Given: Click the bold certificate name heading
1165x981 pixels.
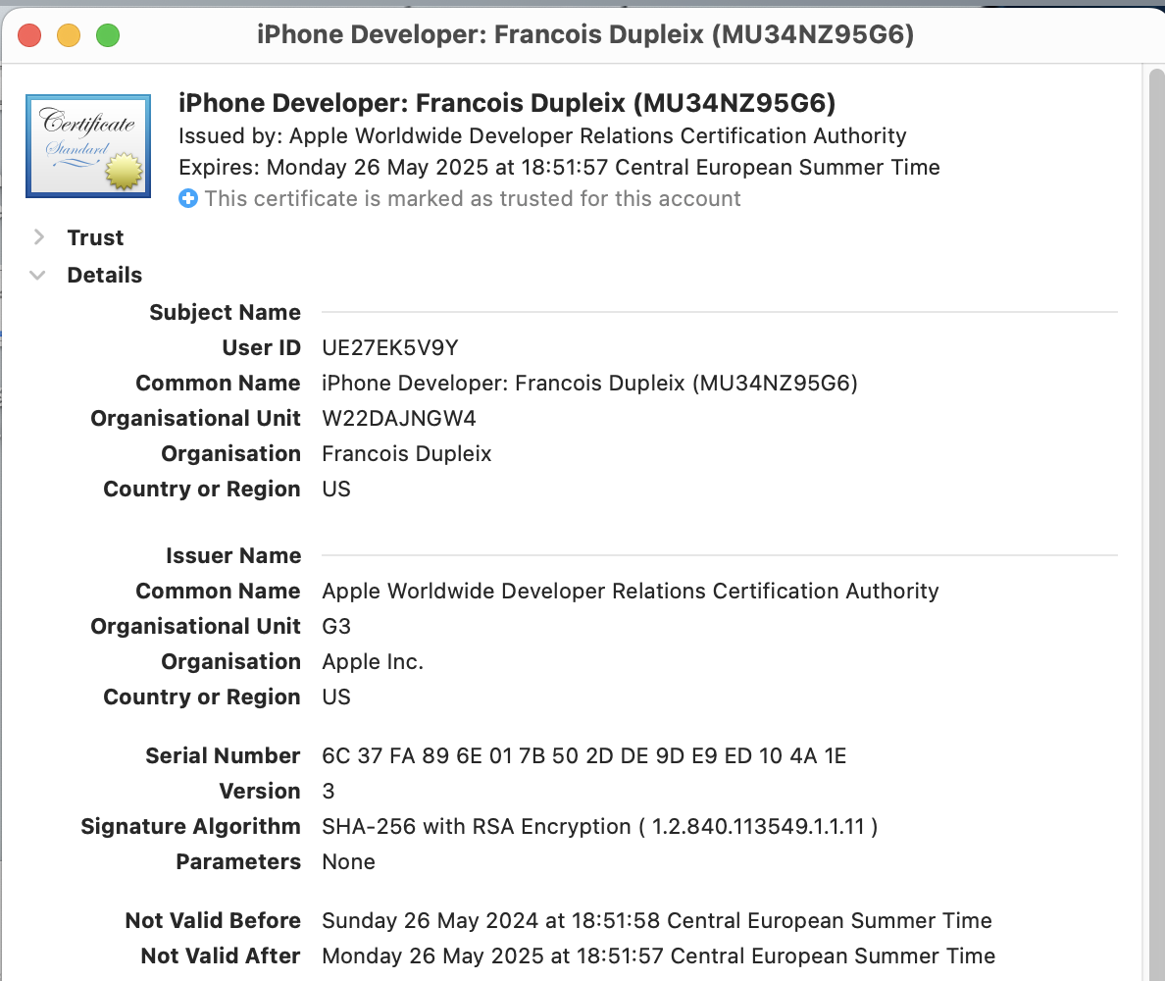Looking at the screenshot, I should coord(507,104).
